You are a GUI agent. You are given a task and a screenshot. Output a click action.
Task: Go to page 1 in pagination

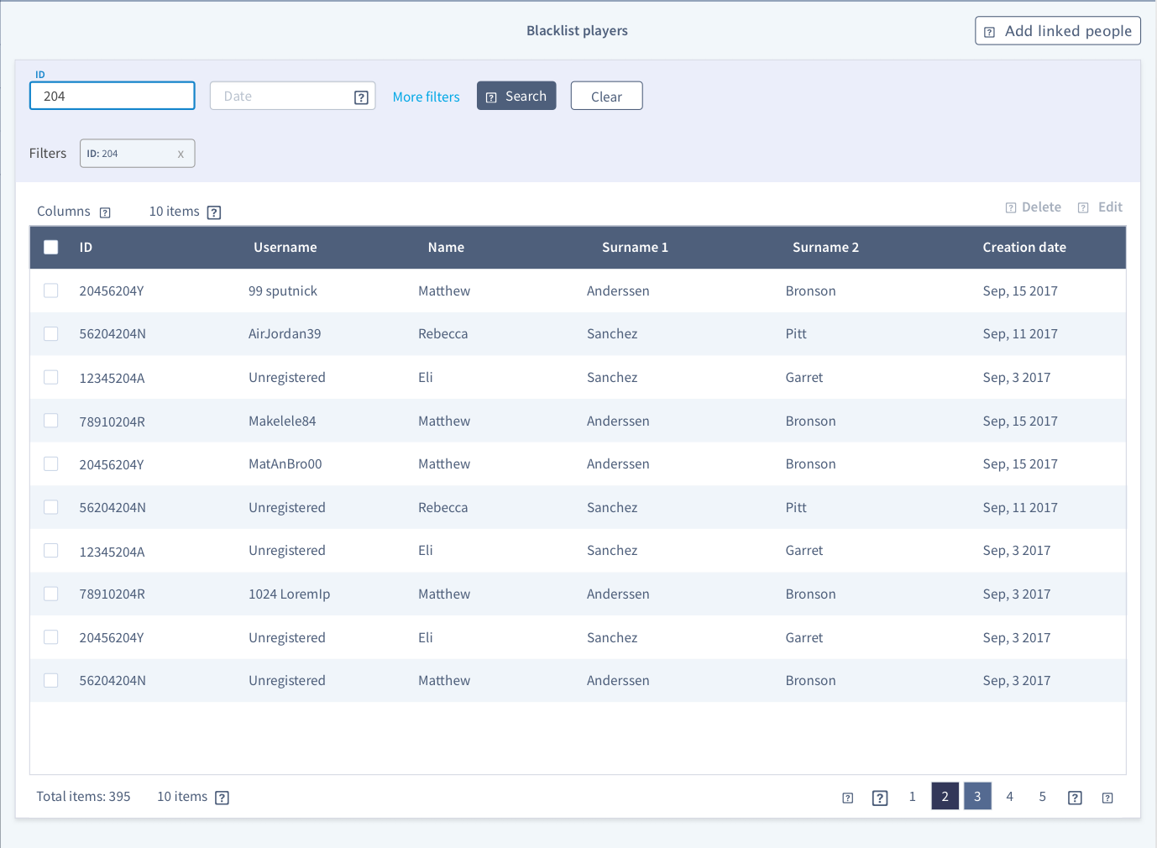[912, 797]
